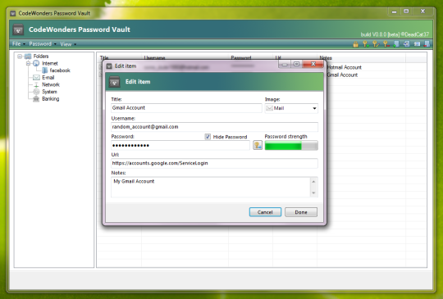Collapse the Folders root tree node
Viewport: 443px width, 299px height.
[x=20, y=57]
